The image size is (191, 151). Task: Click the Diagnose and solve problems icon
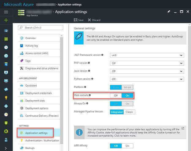point(22,68)
